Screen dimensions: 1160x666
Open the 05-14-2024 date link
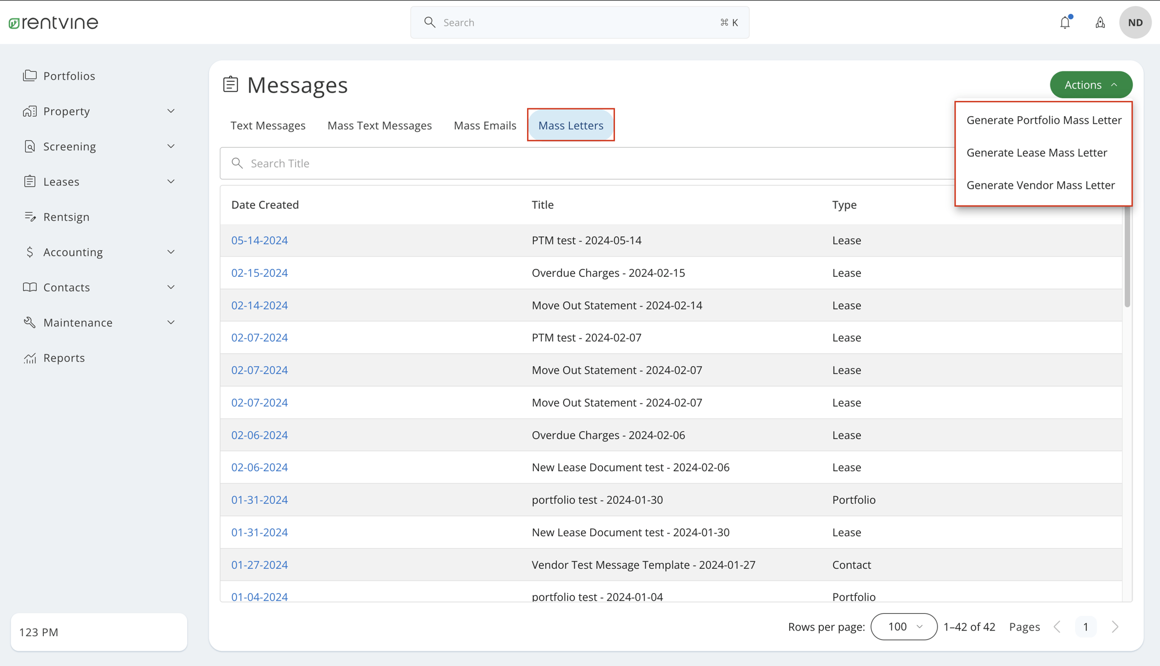pyautogui.click(x=259, y=240)
